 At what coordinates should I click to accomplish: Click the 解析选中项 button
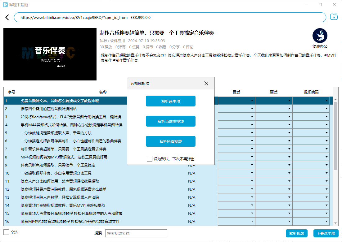coord(171,101)
